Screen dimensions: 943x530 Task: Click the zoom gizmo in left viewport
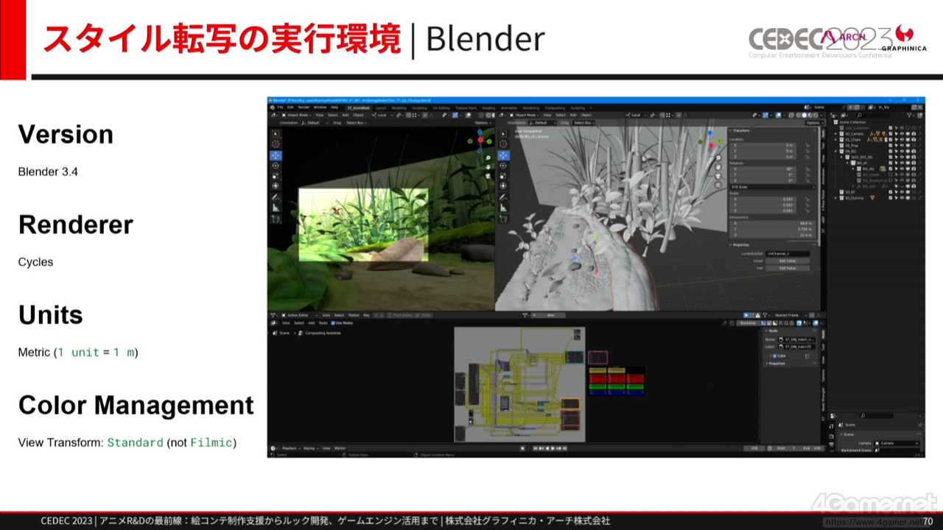pyautogui.click(x=488, y=158)
